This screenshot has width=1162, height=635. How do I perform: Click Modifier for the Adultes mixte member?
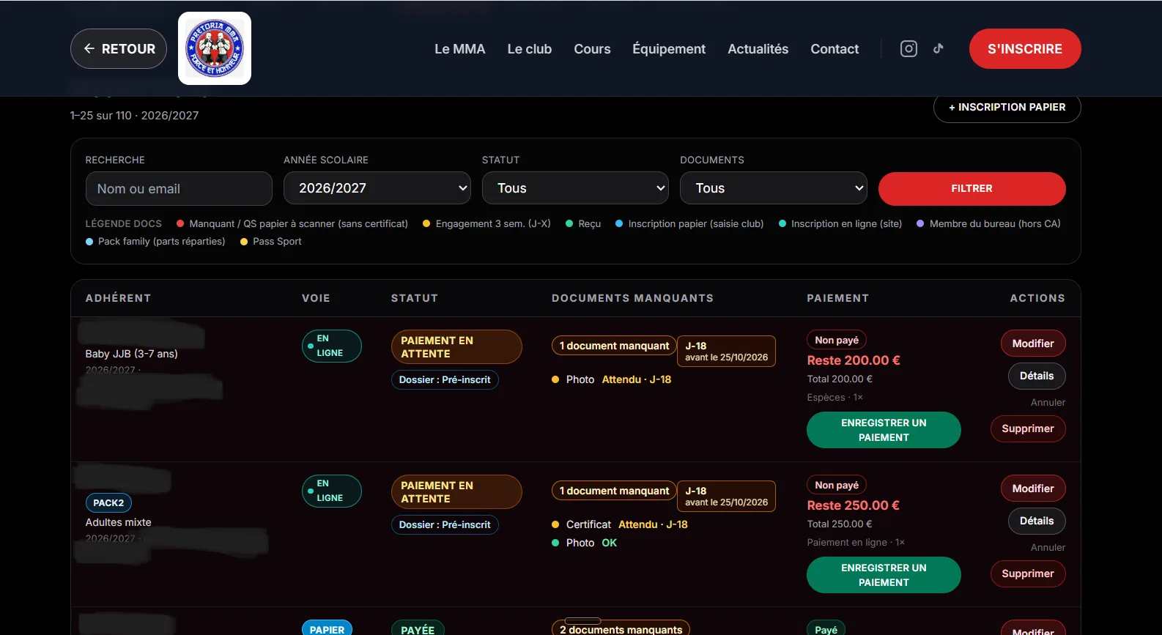click(x=1033, y=489)
